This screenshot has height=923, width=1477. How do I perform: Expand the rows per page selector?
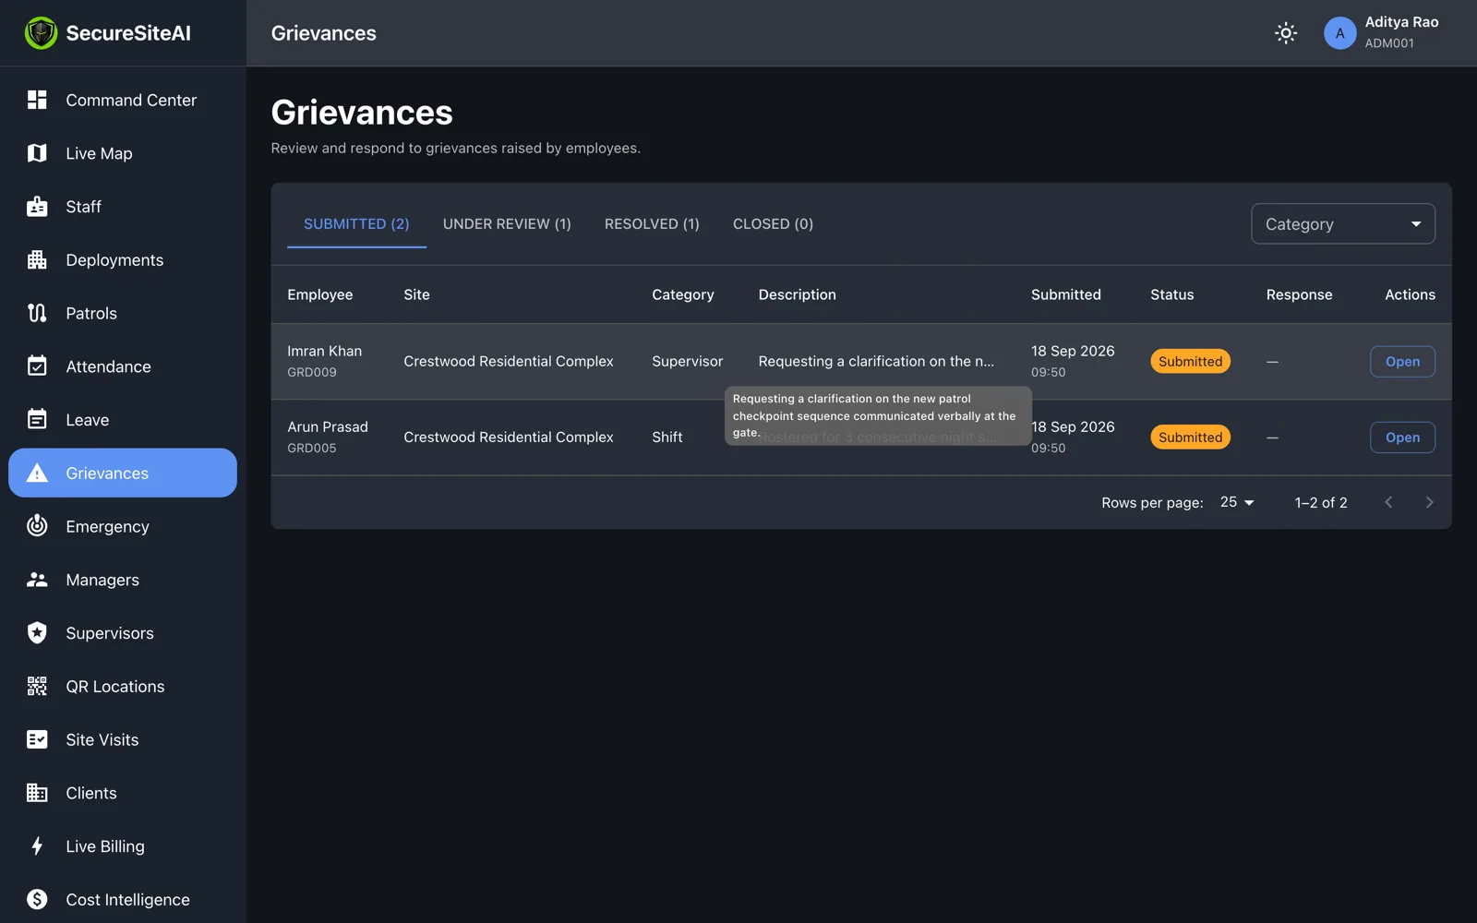pos(1237,502)
